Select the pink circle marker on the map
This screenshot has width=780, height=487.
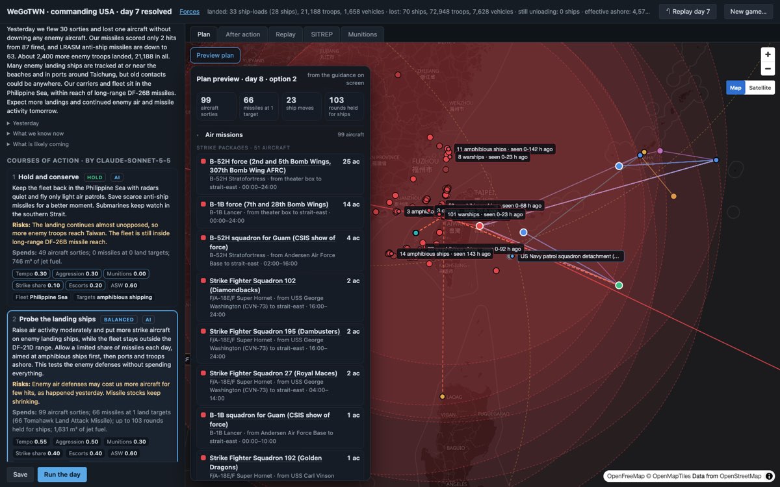pos(660,151)
